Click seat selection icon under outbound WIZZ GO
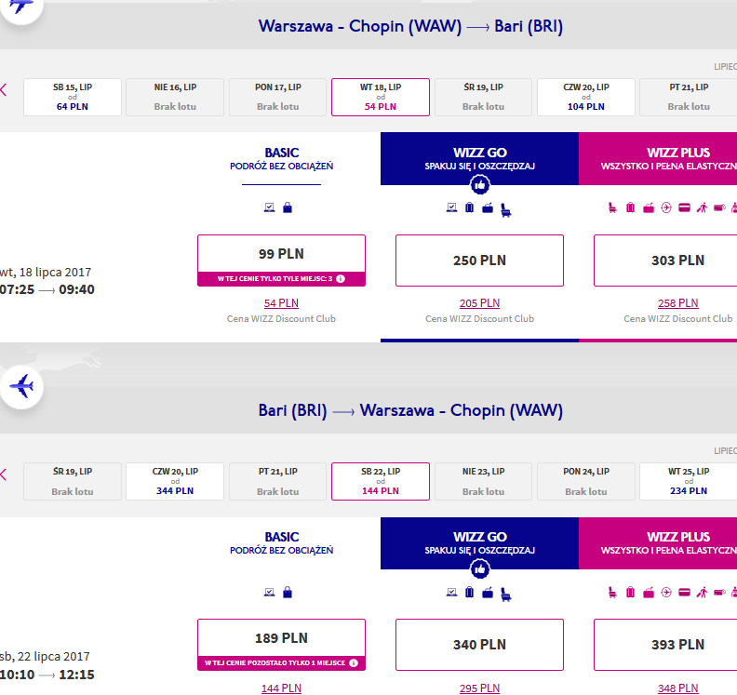The height and width of the screenshot is (695, 737). coord(505,209)
